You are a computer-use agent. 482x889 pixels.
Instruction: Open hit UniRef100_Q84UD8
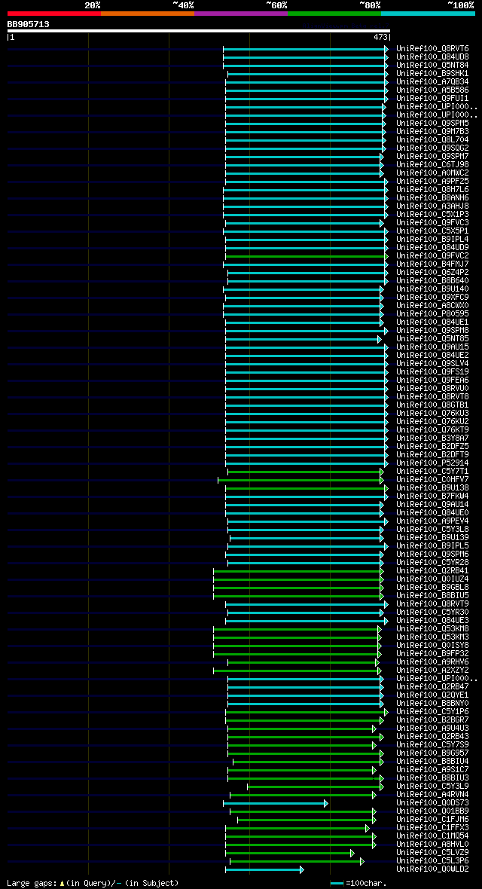(x=432, y=57)
